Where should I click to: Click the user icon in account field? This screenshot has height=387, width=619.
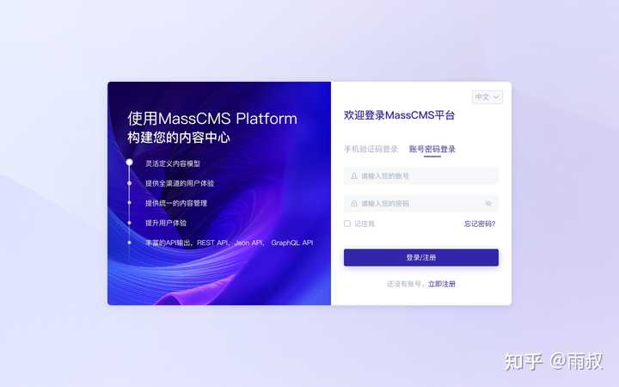[x=354, y=175]
